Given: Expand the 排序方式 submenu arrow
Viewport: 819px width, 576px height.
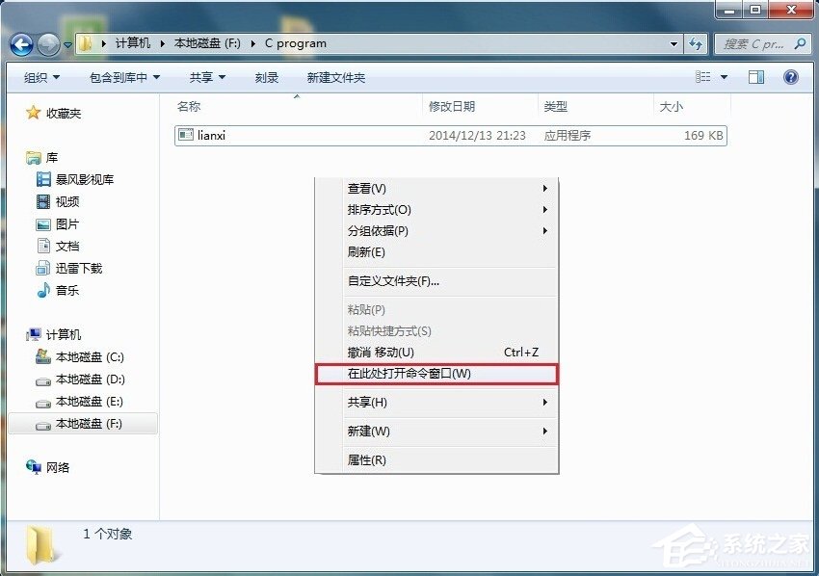Looking at the screenshot, I should [544, 209].
